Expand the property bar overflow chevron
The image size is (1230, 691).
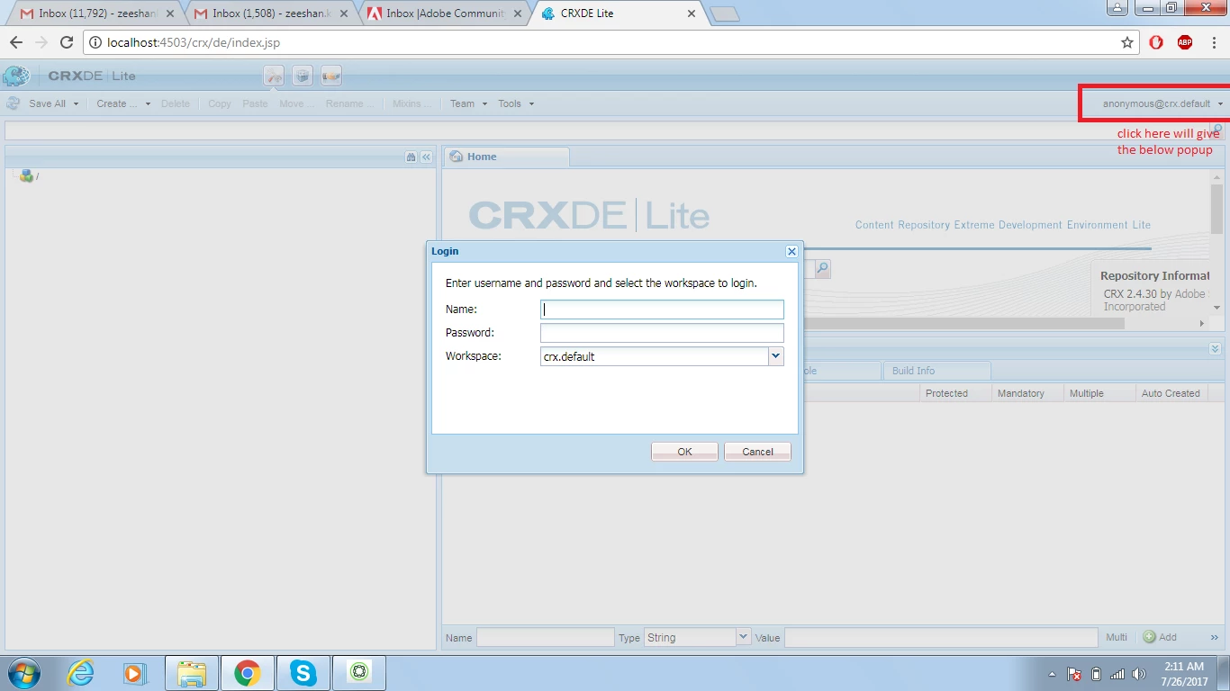pos(1215,637)
